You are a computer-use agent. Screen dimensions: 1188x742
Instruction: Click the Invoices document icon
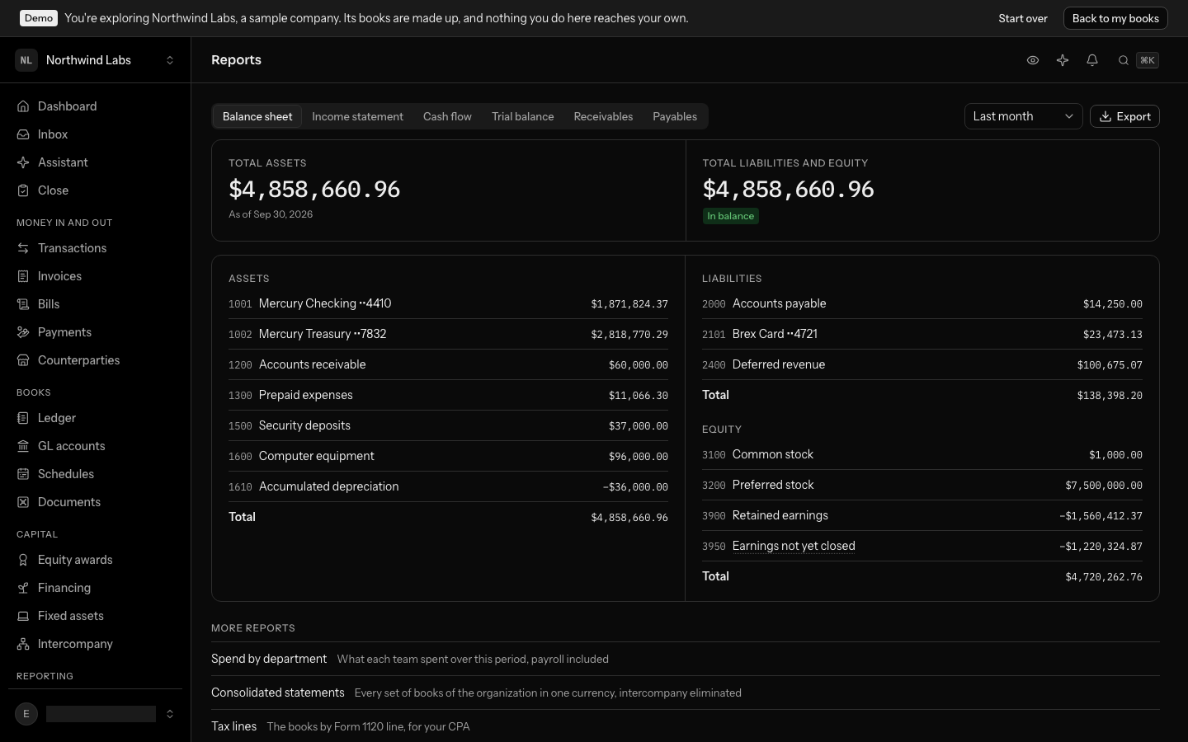coord(23,276)
